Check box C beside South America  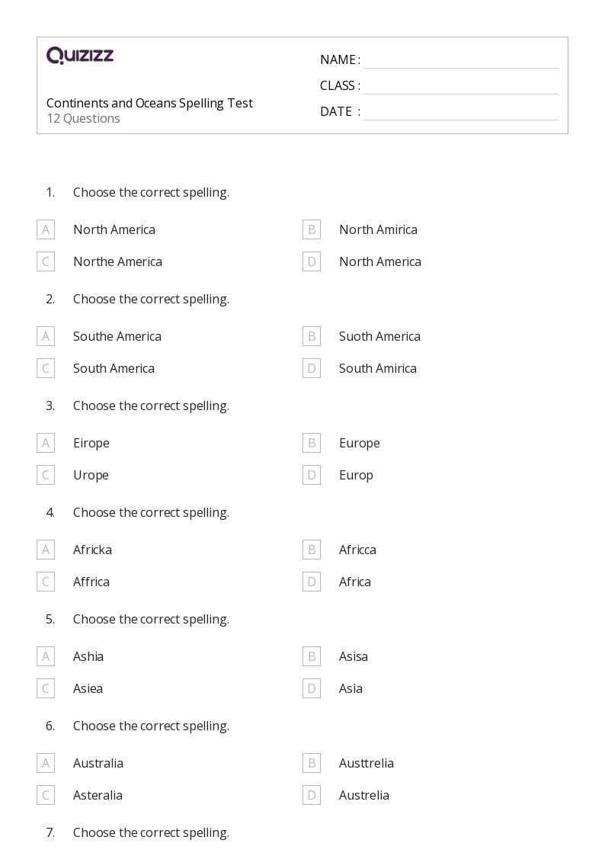coord(46,368)
